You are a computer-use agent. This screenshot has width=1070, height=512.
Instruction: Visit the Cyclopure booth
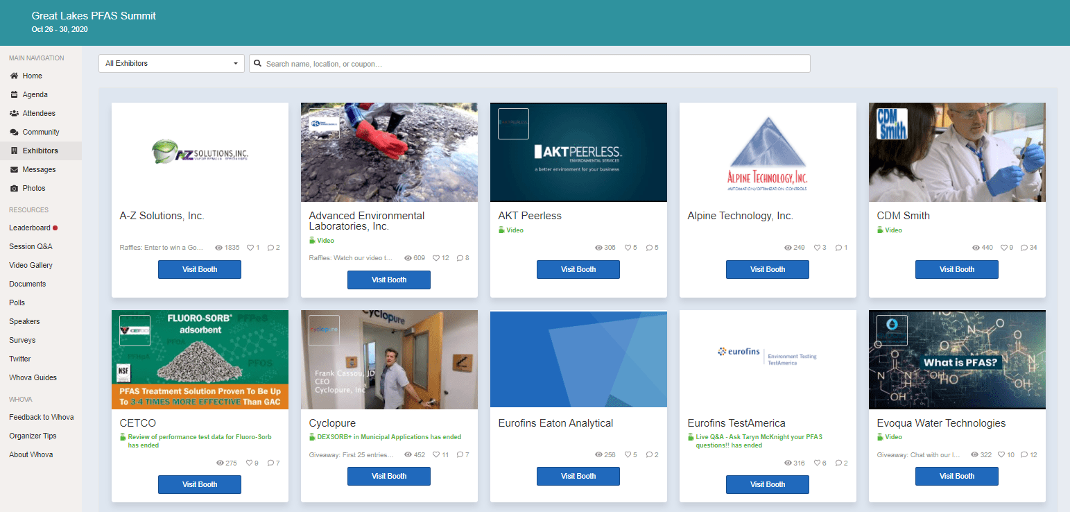pos(389,476)
